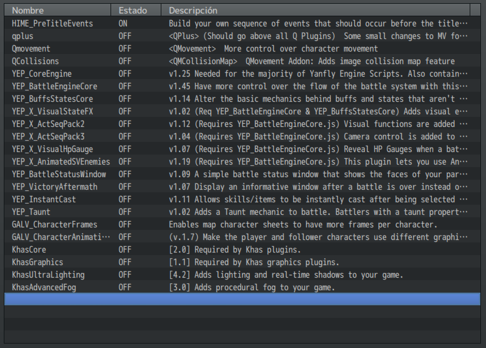
Task: Select the YEP_BuffsStatesCore plugin name
Action: (52, 99)
